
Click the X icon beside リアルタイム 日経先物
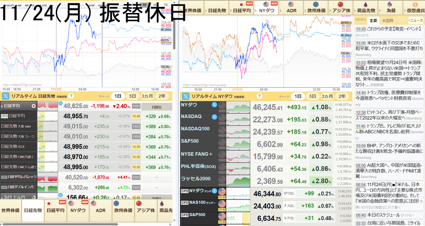coord(6,96)
